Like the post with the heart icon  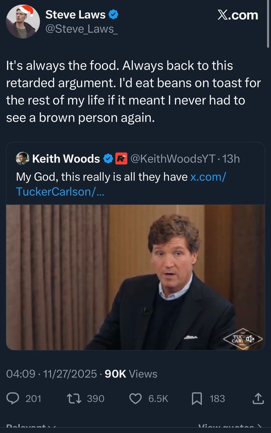point(136,398)
